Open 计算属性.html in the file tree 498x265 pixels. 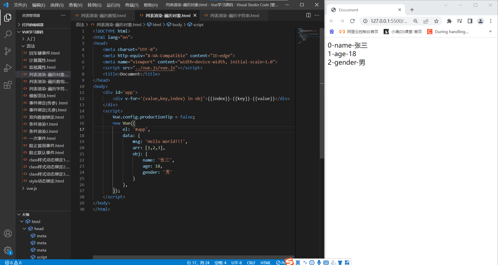43,60
